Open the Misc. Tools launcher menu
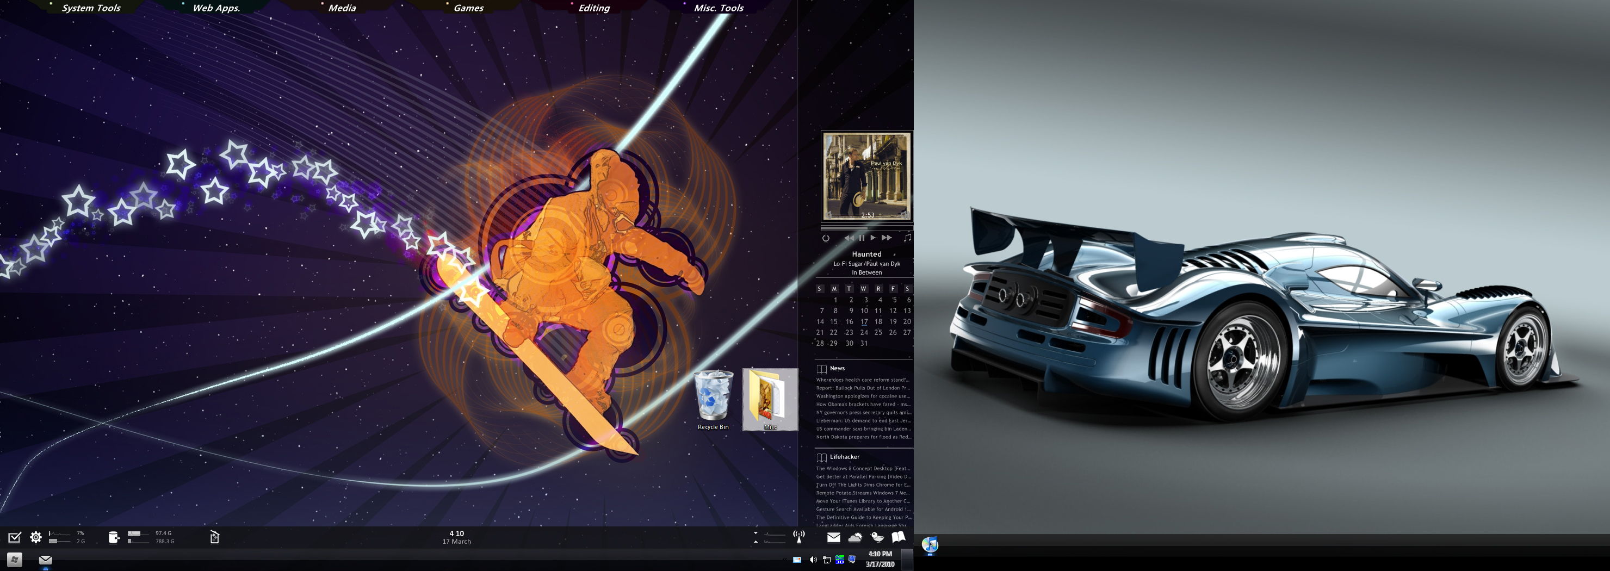Viewport: 1610px width, 571px height. point(719,8)
